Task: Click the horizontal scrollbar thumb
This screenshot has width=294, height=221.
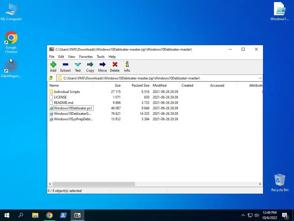Action: point(94,184)
